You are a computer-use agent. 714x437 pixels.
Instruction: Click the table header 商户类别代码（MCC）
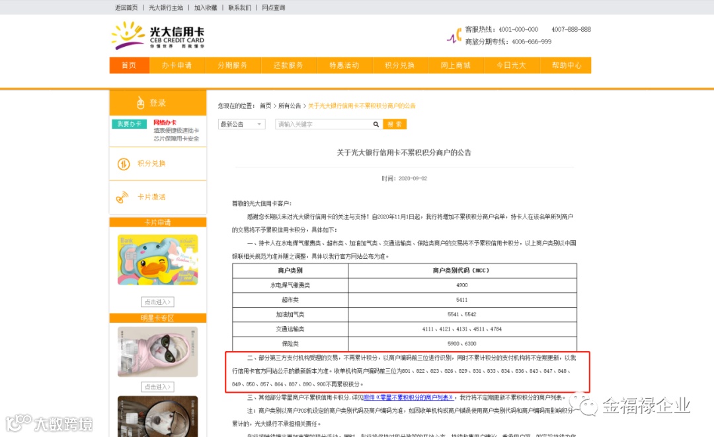coord(461,271)
